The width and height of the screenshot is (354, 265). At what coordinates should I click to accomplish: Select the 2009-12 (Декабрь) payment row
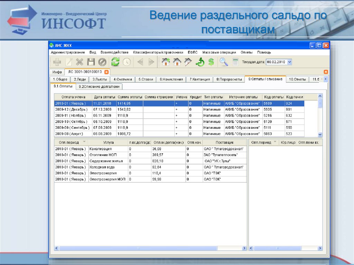click(179, 110)
